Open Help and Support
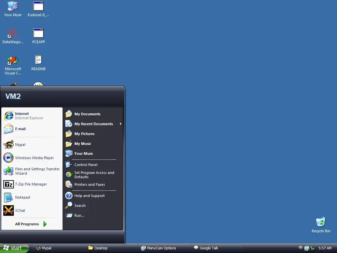 pos(93,196)
